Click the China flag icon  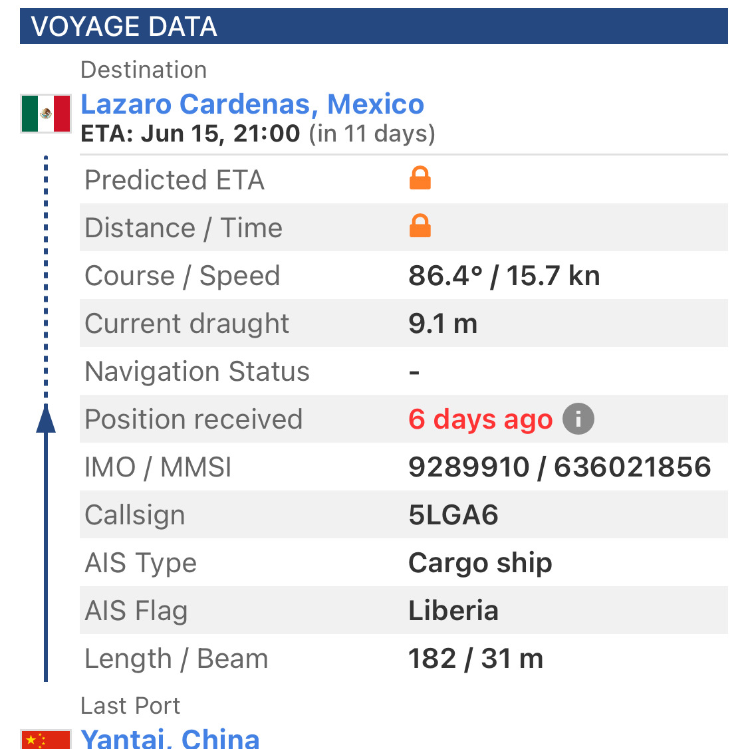(46, 740)
